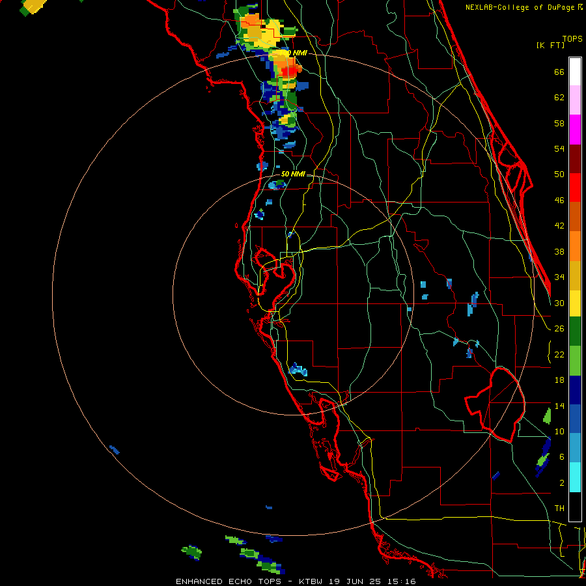
Task: Click the "10" legend value
Action: (x=559, y=431)
